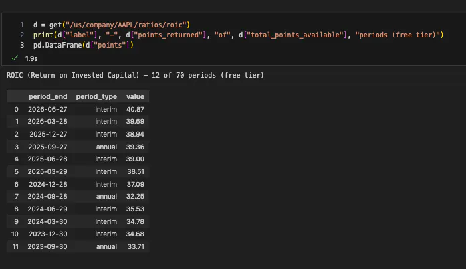Click the period_end column header
Viewport: 466px width, 269px height.
pos(48,97)
